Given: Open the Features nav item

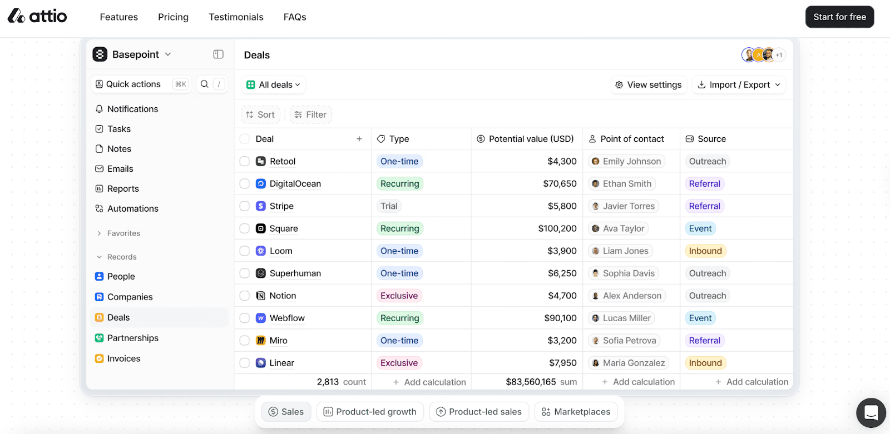Looking at the screenshot, I should [119, 17].
